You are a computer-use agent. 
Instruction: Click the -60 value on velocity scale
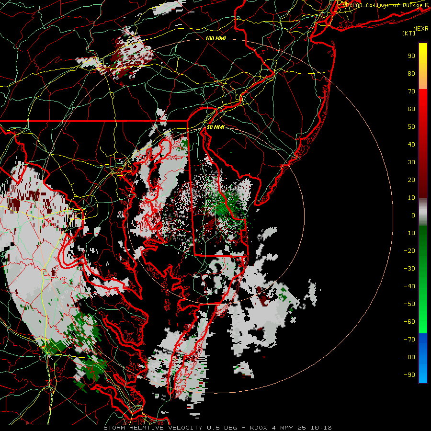click(409, 322)
